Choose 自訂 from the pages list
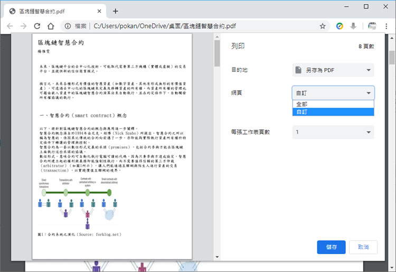 click(333, 112)
